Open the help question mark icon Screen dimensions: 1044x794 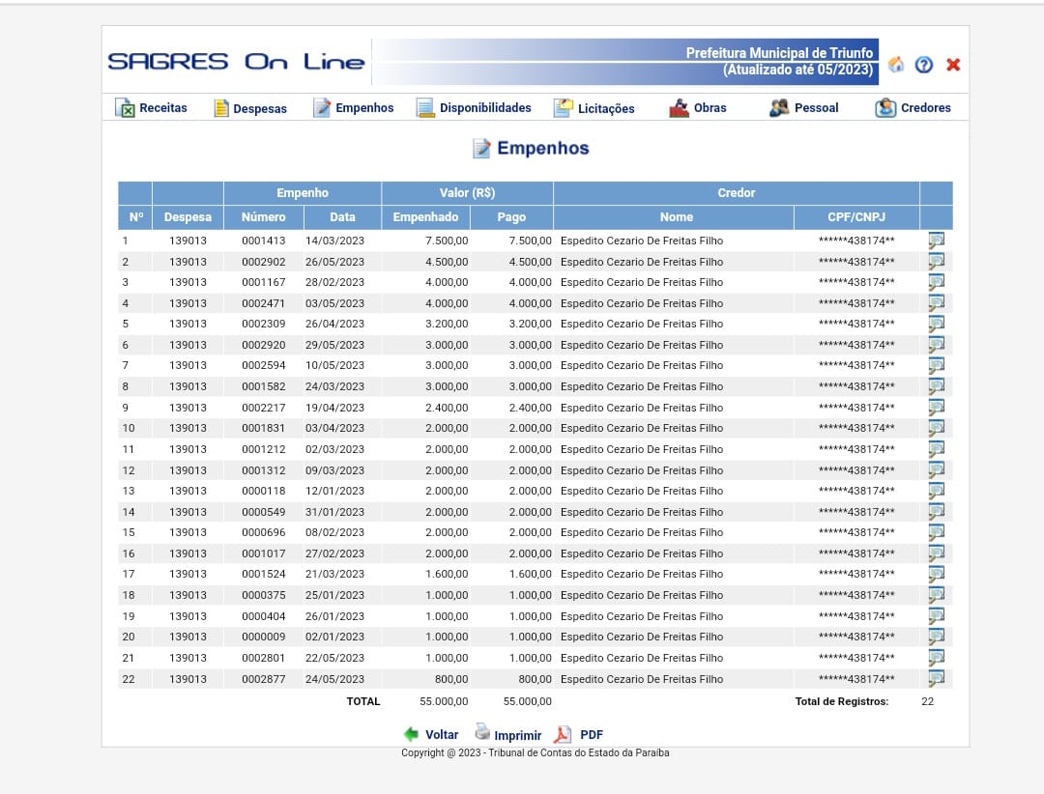pyautogui.click(x=924, y=65)
